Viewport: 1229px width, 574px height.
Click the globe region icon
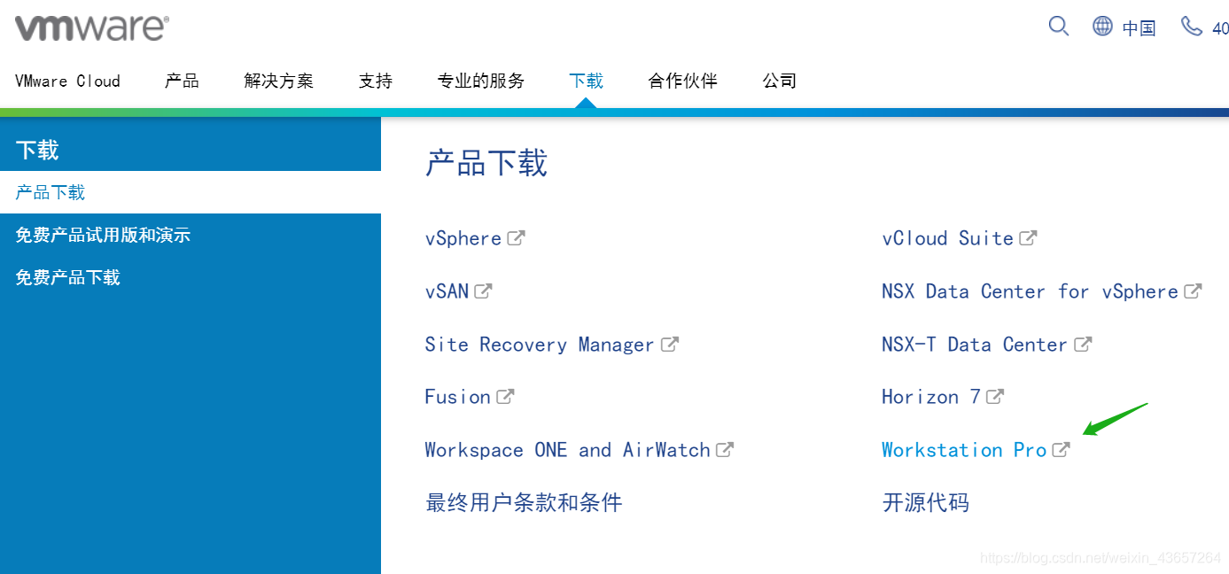tap(1102, 26)
